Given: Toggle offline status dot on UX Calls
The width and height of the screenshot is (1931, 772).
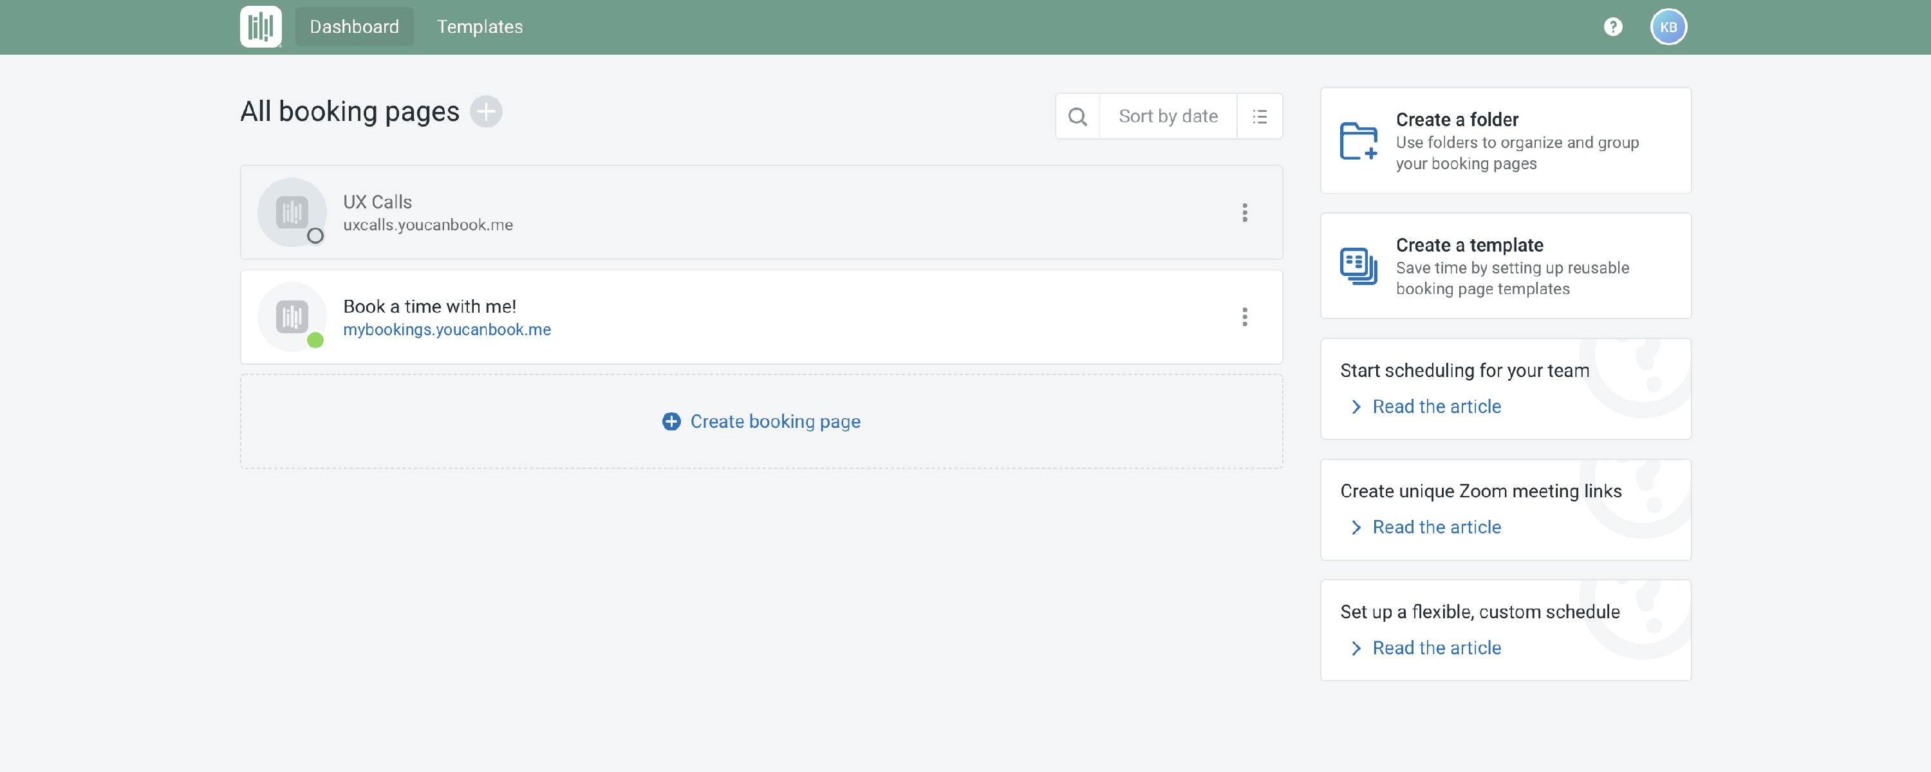Looking at the screenshot, I should point(315,235).
